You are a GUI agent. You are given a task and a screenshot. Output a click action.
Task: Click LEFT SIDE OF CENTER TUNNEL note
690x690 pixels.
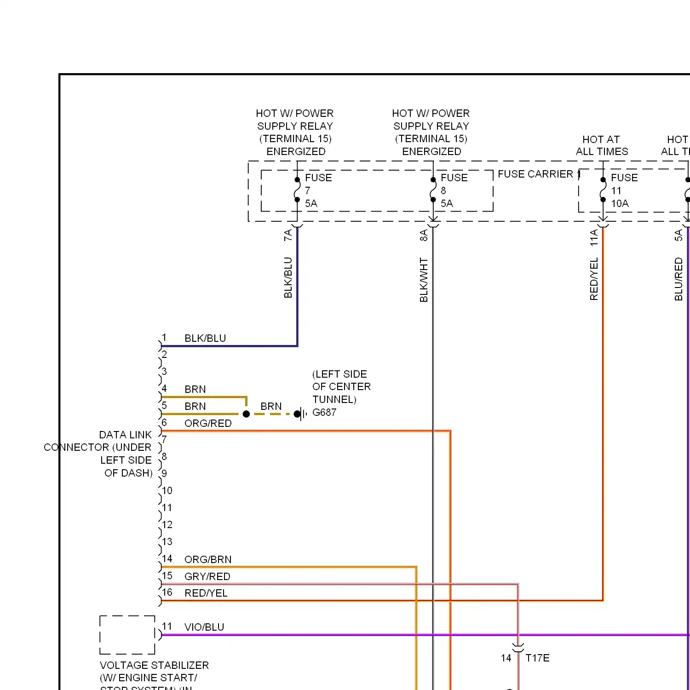tap(341, 386)
